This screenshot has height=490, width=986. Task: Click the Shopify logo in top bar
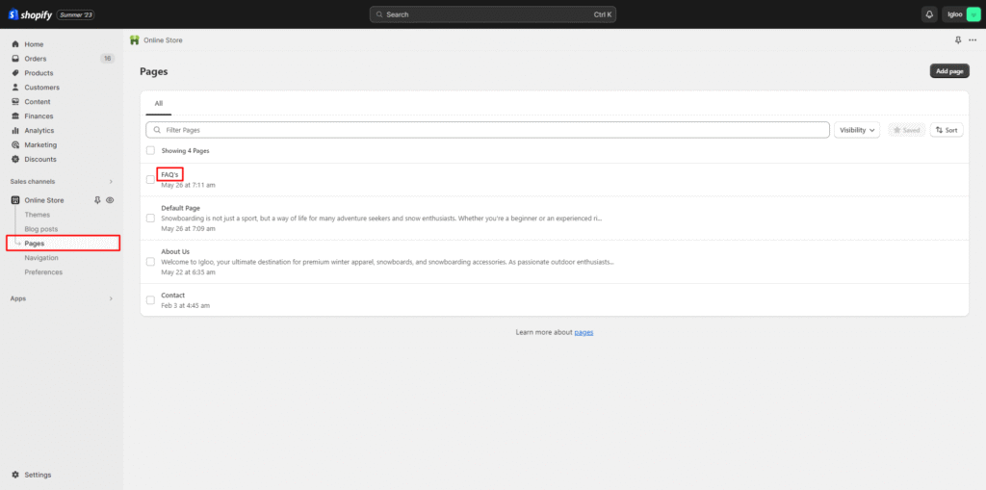[x=31, y=14]
